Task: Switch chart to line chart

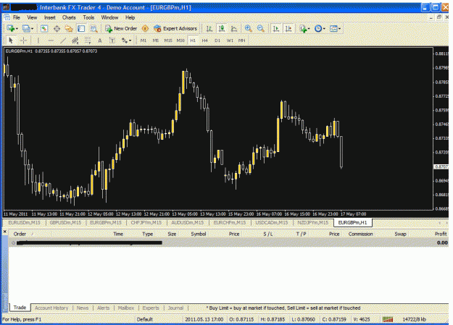Action: click(234, 28)
